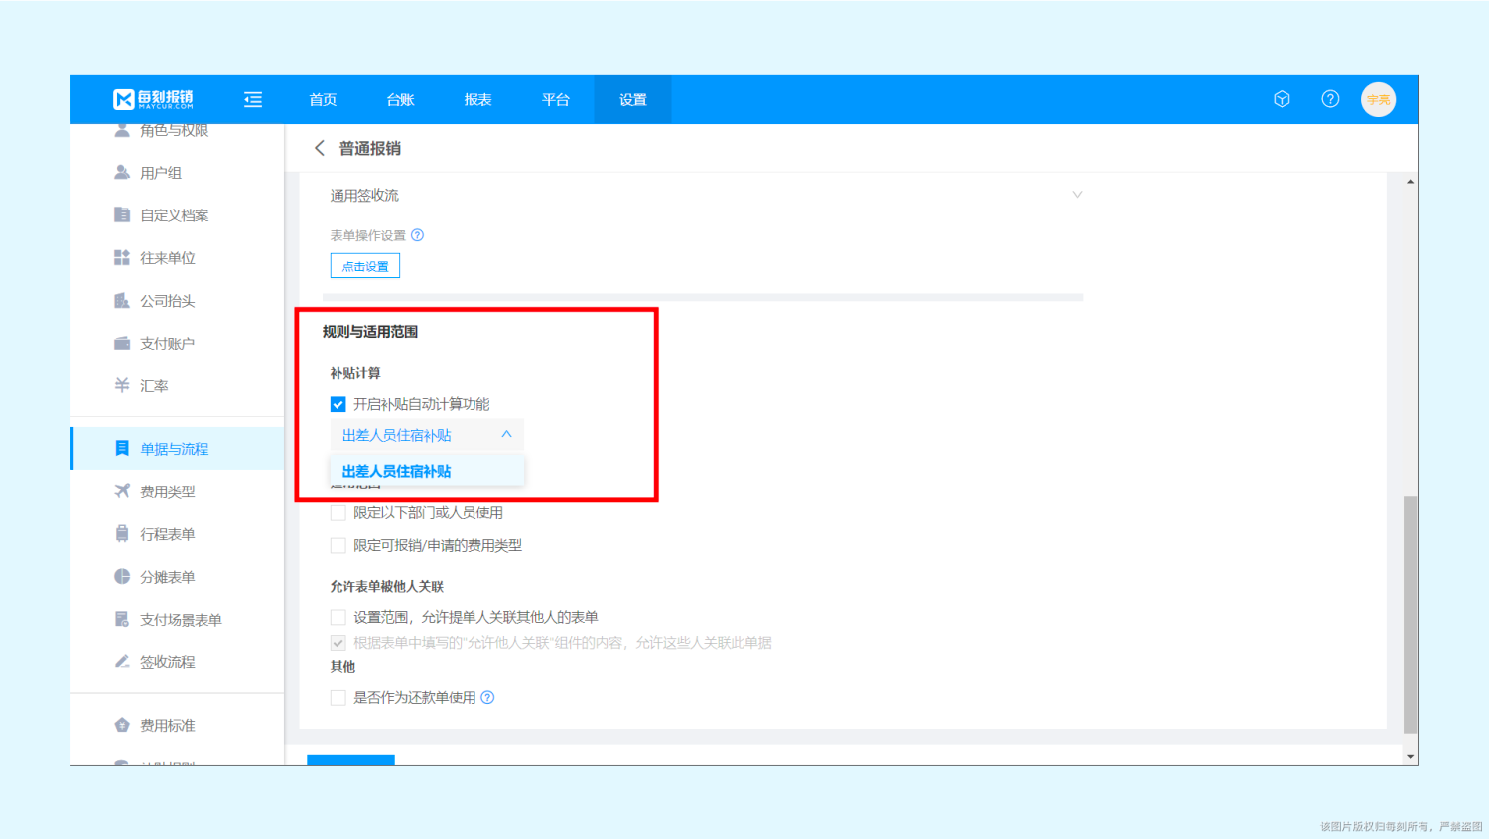Open the user avatar profile icon
1489x839 pixels.
tap(1378, 99)
